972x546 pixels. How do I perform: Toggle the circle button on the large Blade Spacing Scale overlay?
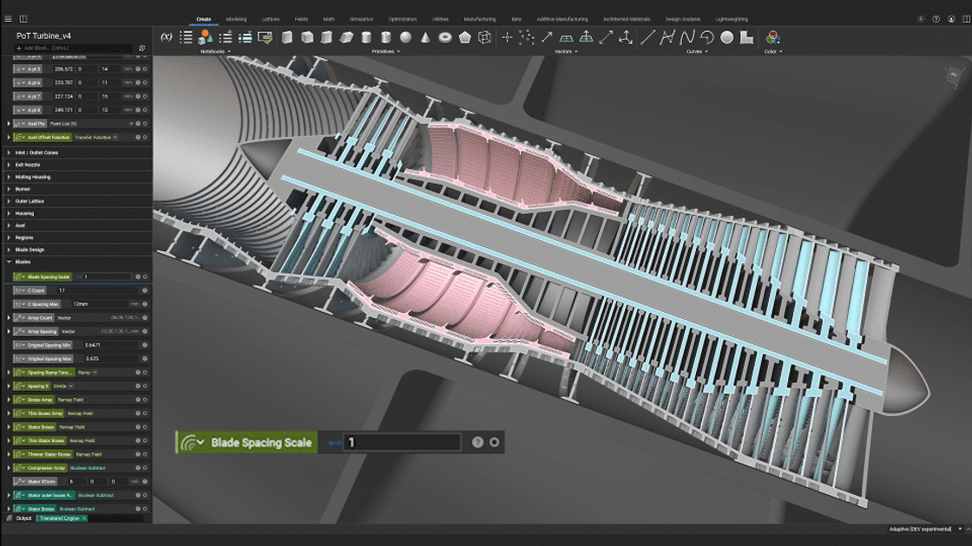(x=494, y=442)
